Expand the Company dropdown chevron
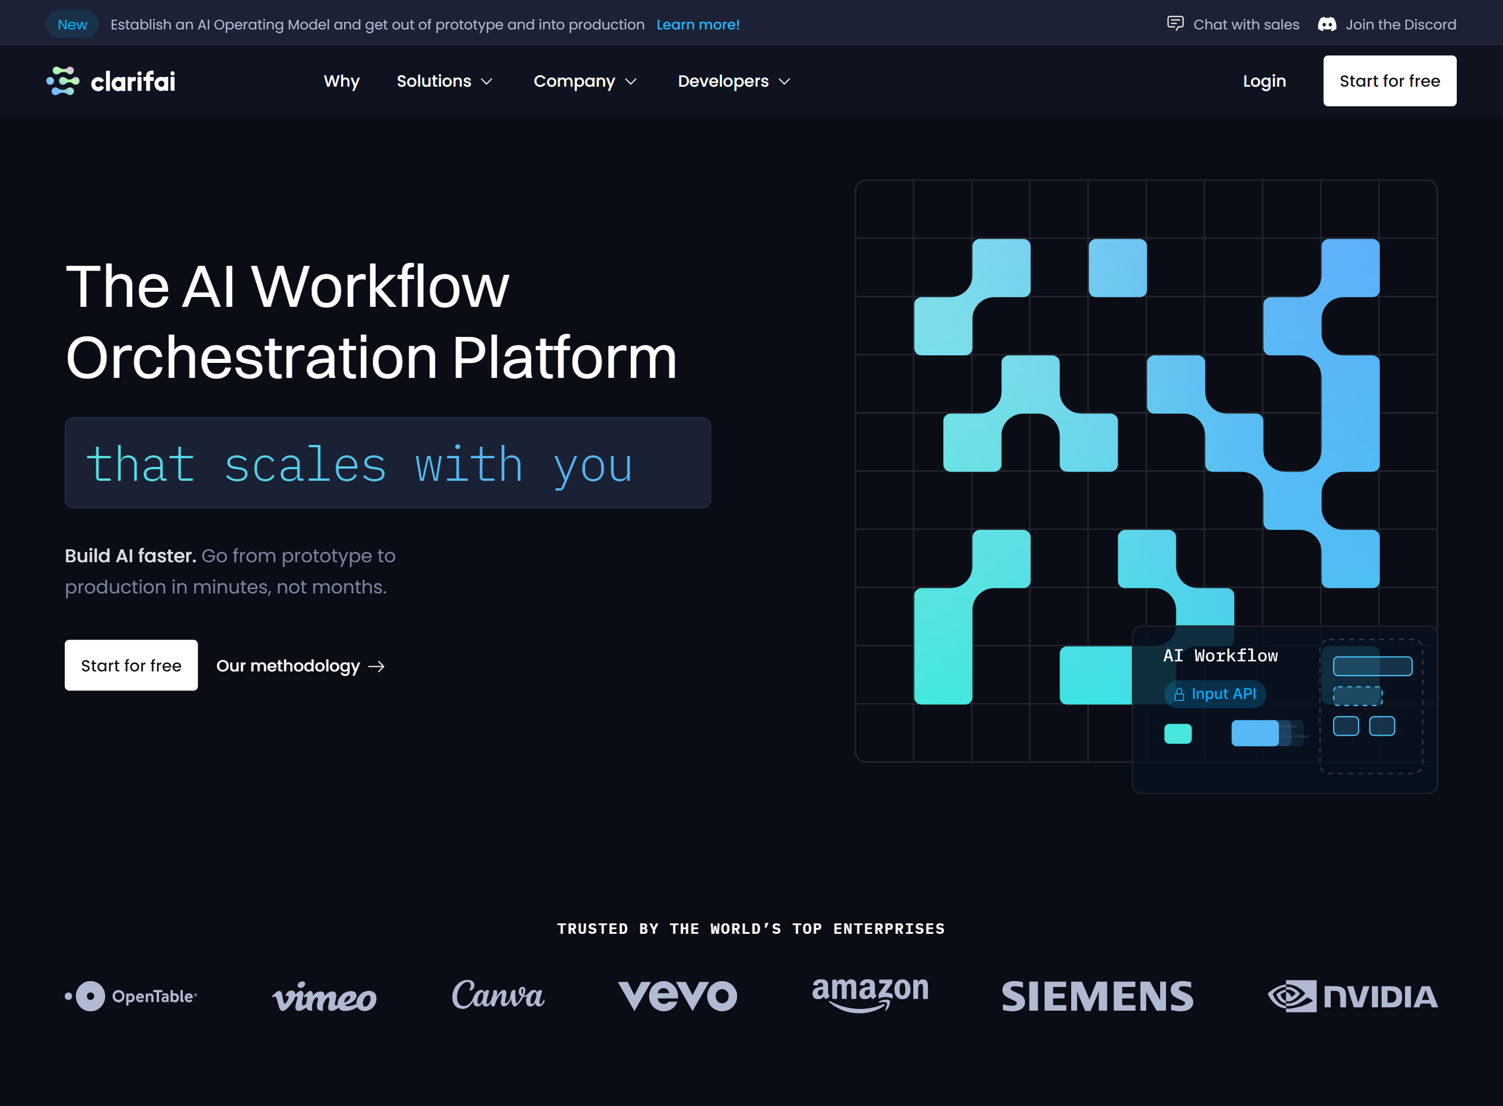 [x=631, y=81]
